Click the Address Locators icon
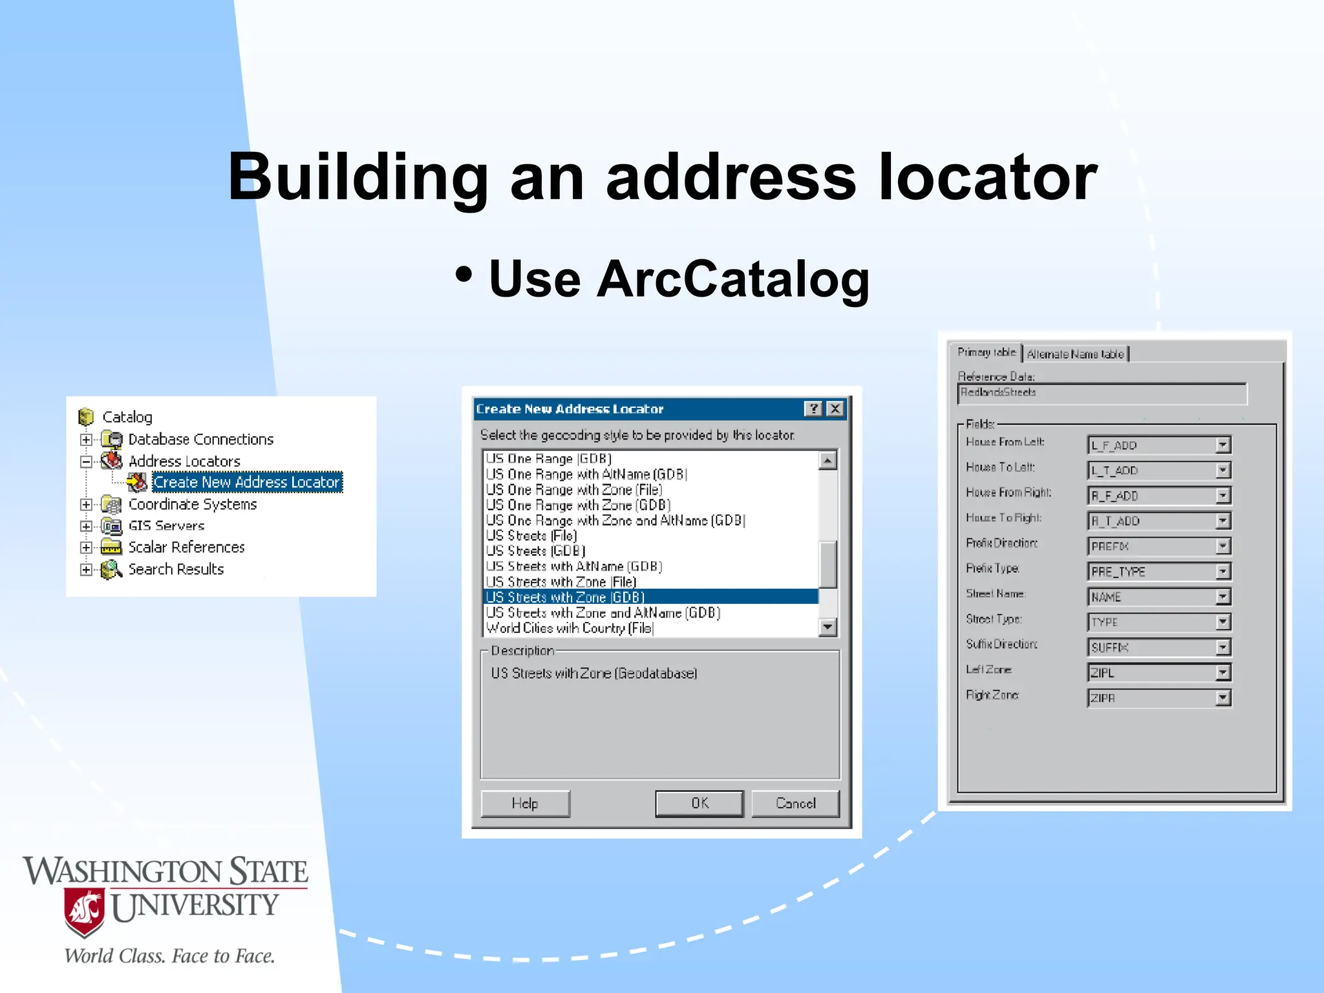1324x993 pixels. coord(112,461)
